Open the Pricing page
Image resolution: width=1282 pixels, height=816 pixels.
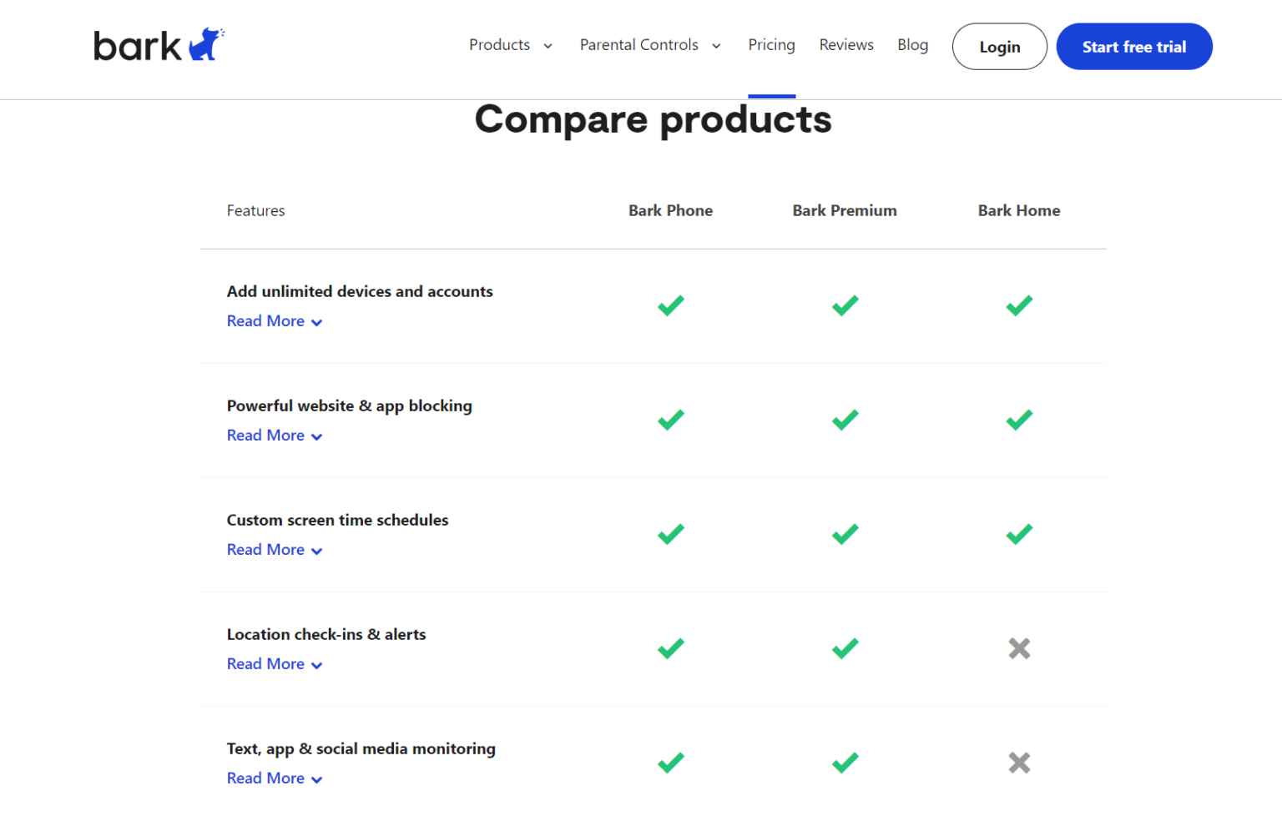point(771,45)
